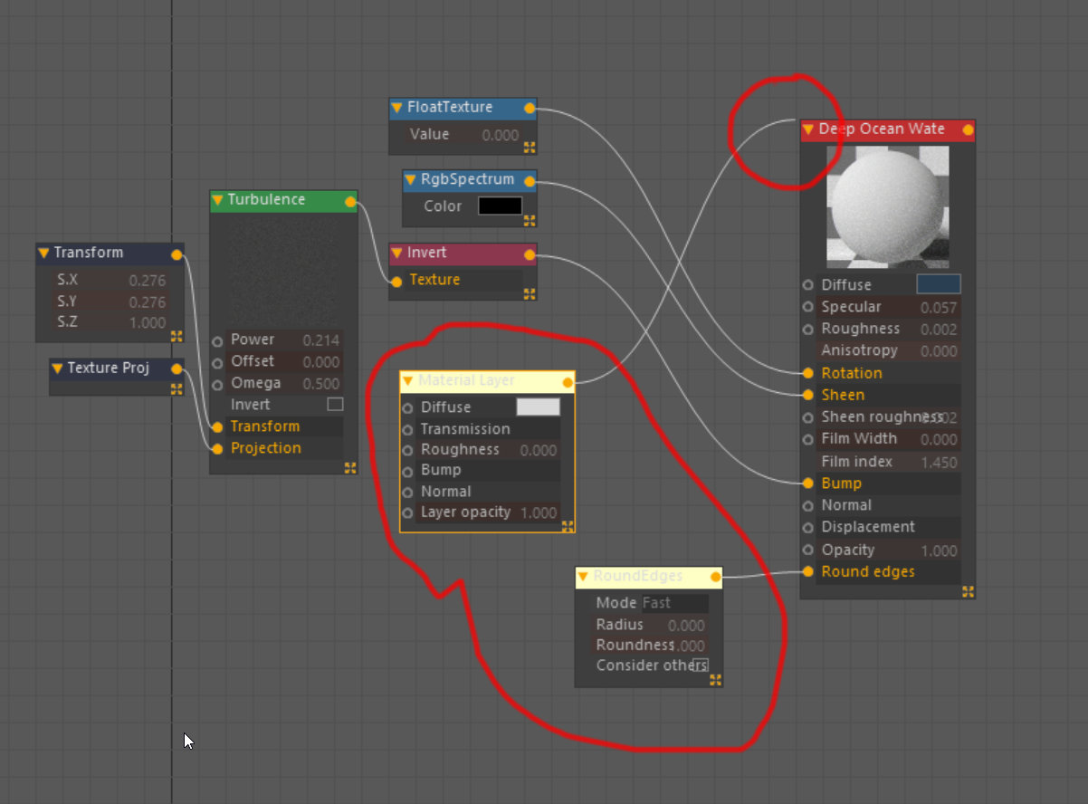Edit the FloatTexture Value field
Viewport: 1088px width, 804px height.
pyautogui.click(x=463, y=135)
